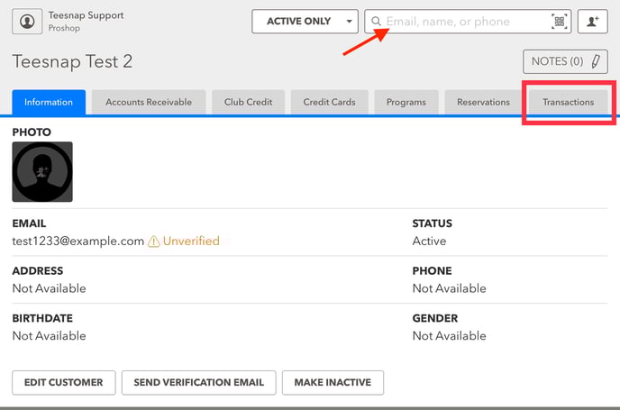View the Programs tab
This screenshot has width=620, height=410.
[x=406, y=102]
